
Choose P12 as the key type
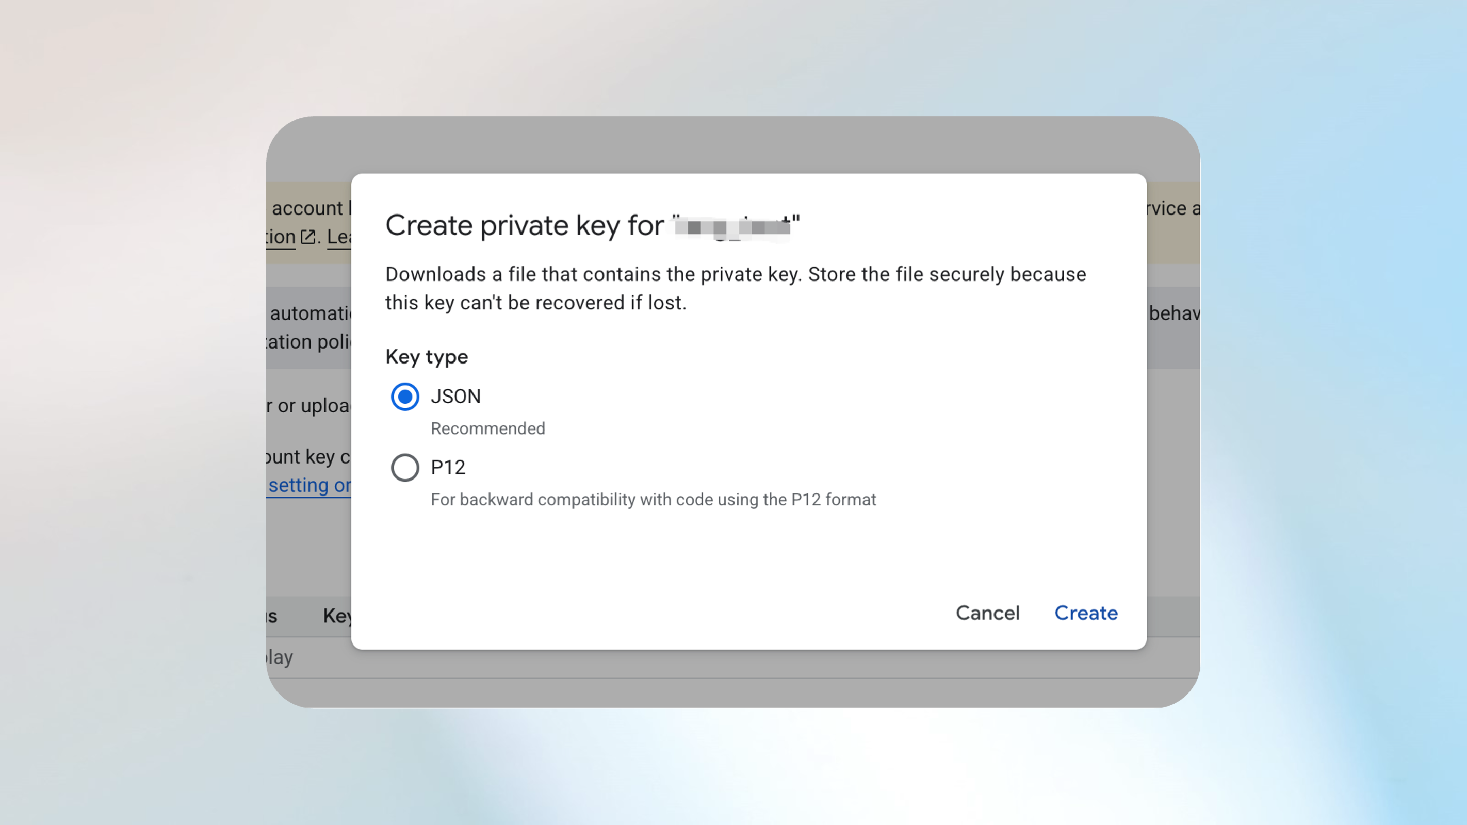(x=404, y=467)
